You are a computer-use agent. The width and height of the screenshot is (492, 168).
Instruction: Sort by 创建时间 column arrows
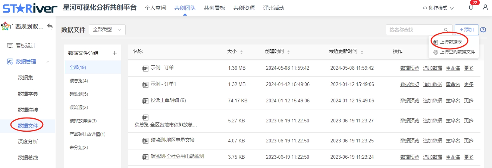[x=288, y=52]
